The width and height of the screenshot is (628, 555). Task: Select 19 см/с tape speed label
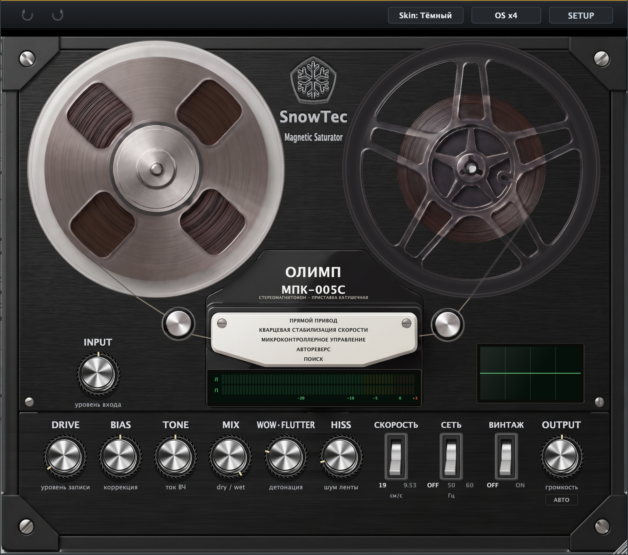(382, 485)
